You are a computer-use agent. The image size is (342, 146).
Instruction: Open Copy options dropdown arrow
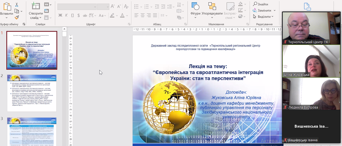[21, 11]
